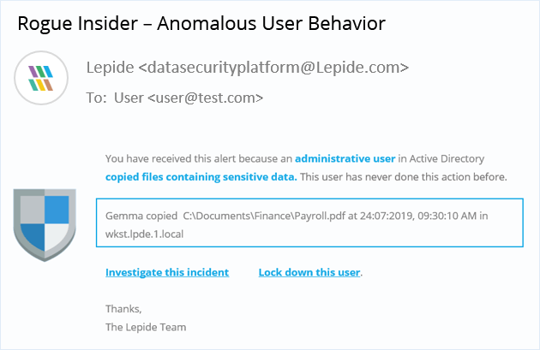Image resolution: width=540 pixels, height=350 pixels.
Task: Click the email subject Rogue Insider title
Action: [x=201, y=23]
